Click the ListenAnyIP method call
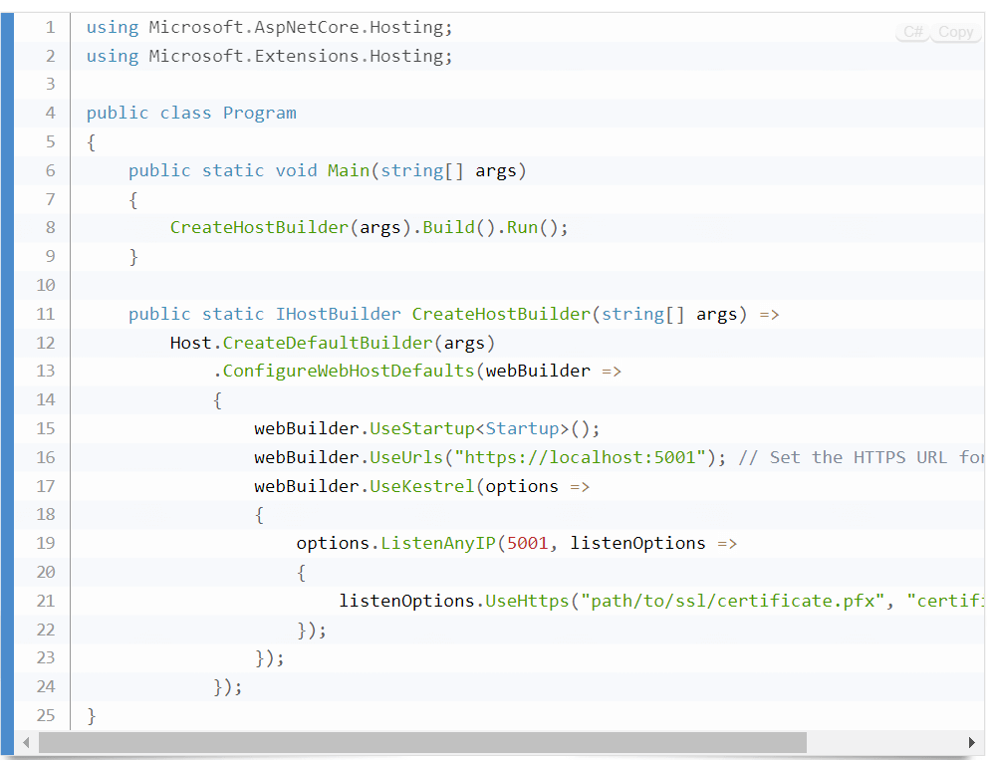Viewport: 995px width, 760px height. tap(437, 543)
